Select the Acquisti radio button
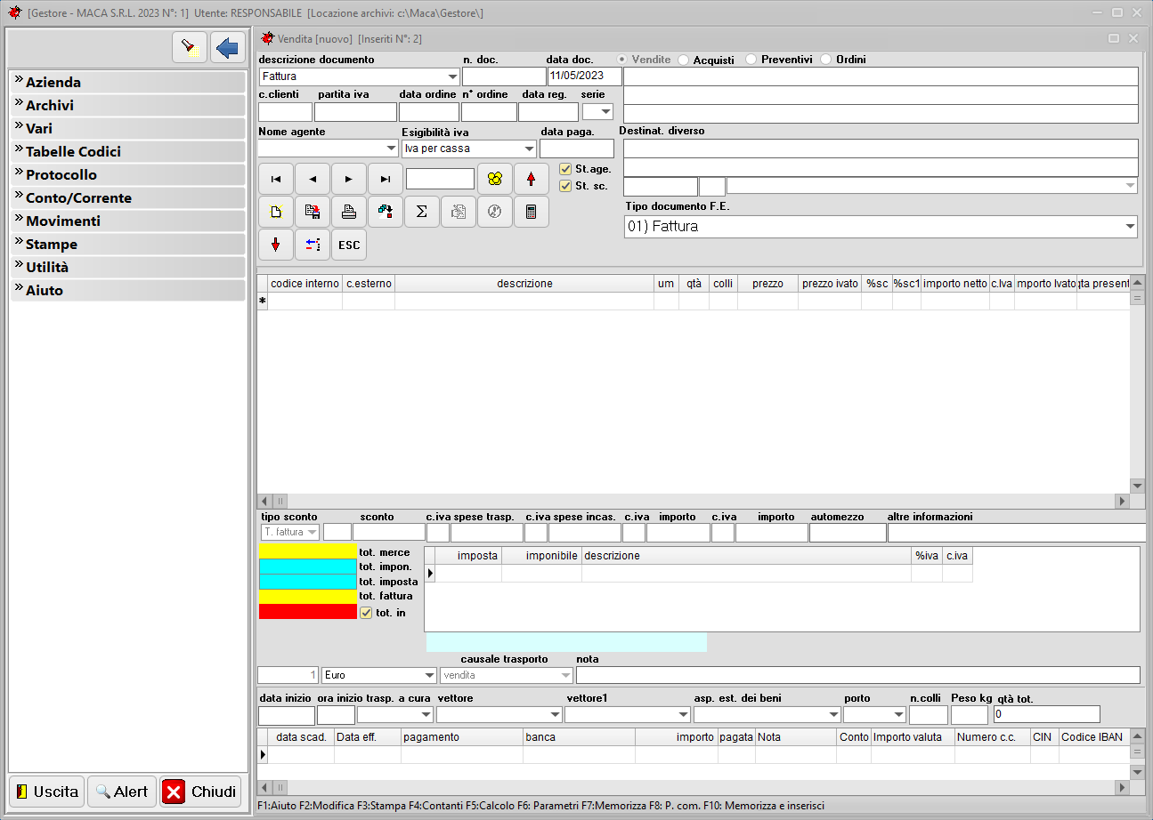This screenshot has height=820, width=1153. point(684,60)
